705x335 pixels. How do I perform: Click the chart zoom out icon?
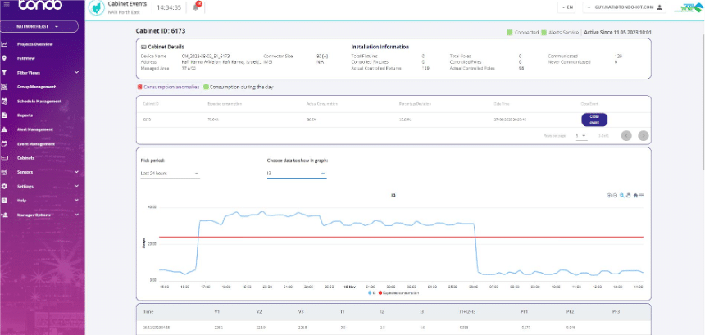point(616,195)
